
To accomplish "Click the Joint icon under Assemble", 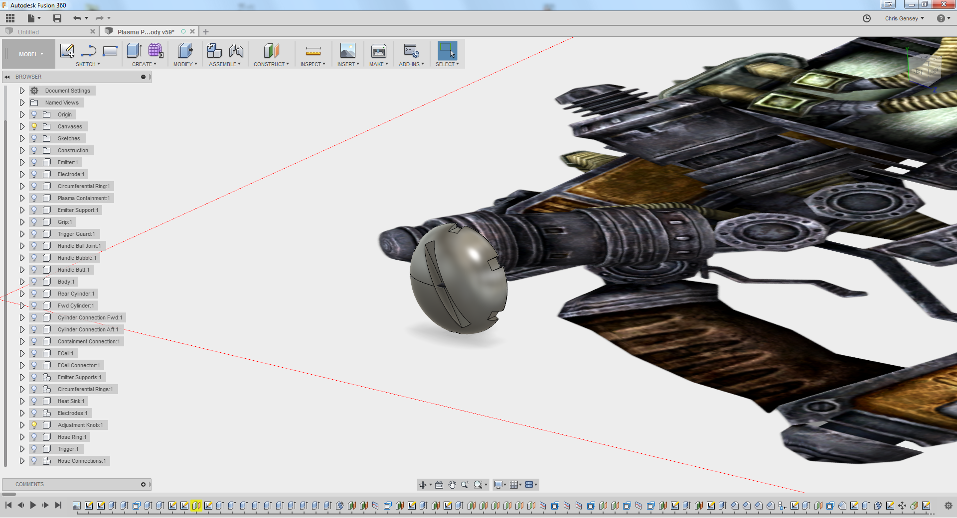I will coord(236,51).
